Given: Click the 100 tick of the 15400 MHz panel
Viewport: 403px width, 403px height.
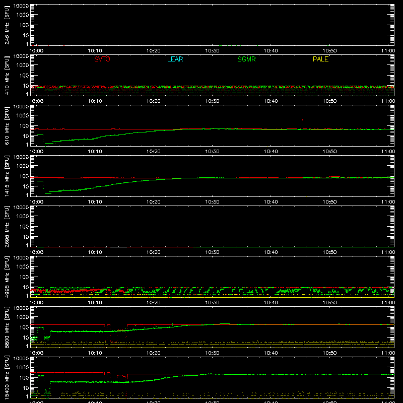Looking at the screenshot, I should (x=24, y=378).
